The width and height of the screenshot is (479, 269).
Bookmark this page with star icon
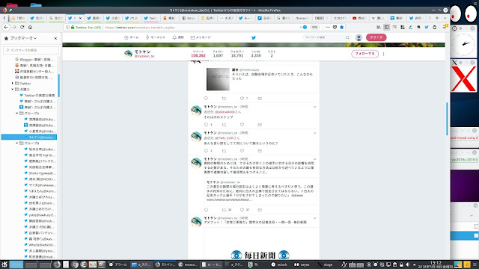342,27
